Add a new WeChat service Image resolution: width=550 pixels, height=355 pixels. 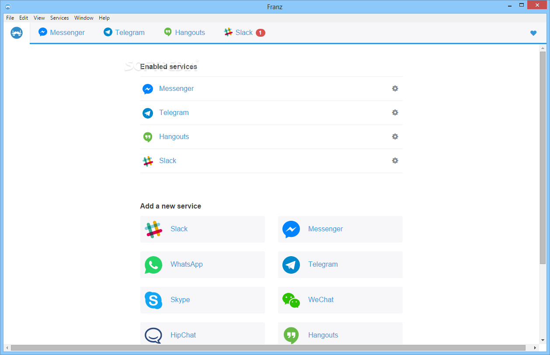pyautogui.click(x=340, y=300)
